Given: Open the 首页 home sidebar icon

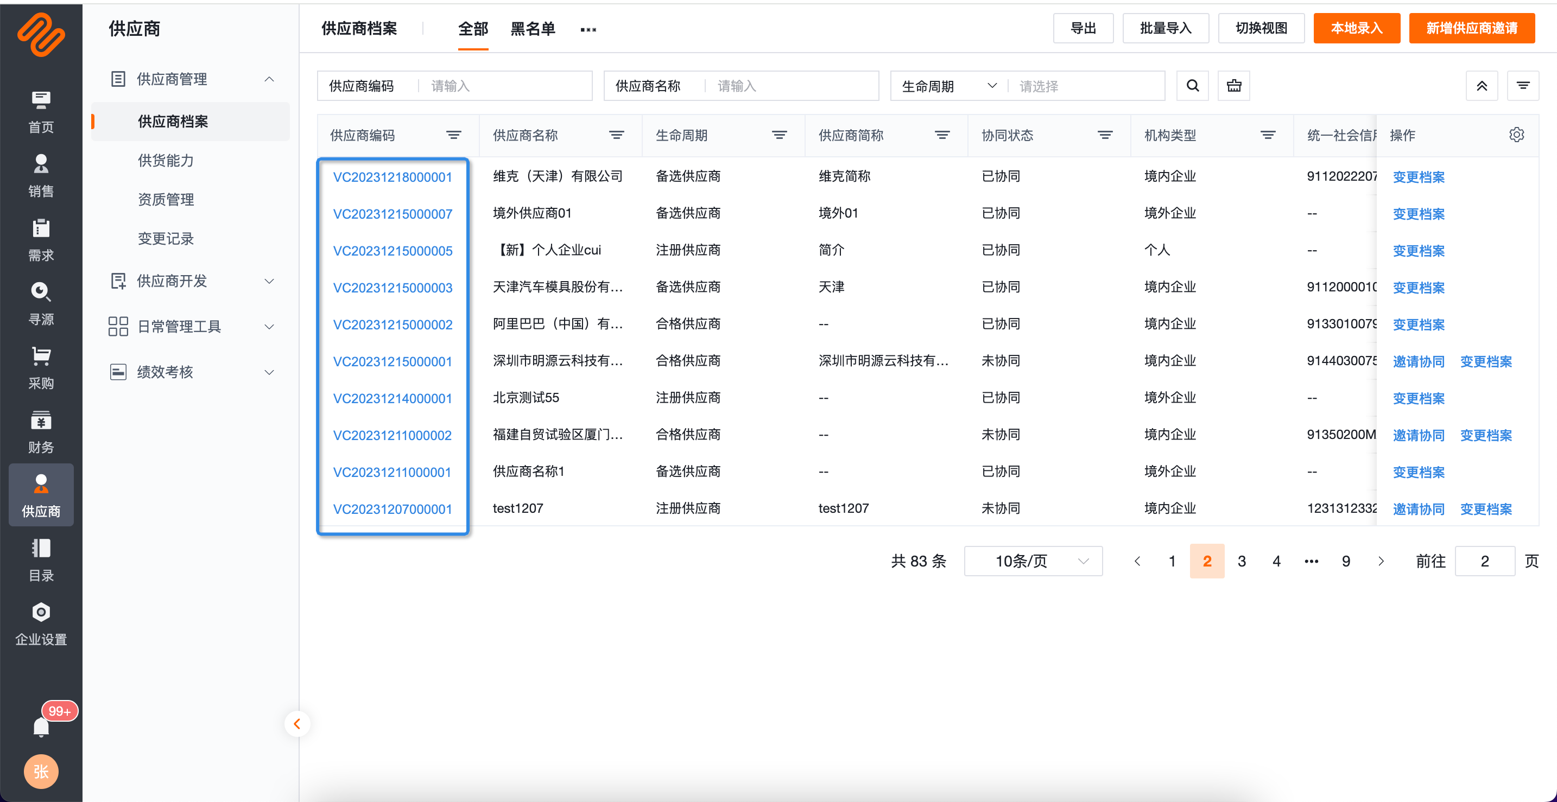Looking at the screenshot, I should pyautogui.click(x=41, y=112).
